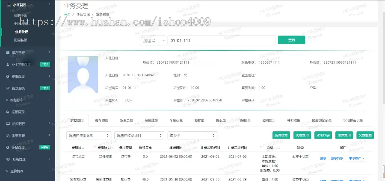Switch to the 停车费用 tab
Image resolution: width=385 pixels, height=181 pixels.
pyautogui.click(x=102, y=121)
